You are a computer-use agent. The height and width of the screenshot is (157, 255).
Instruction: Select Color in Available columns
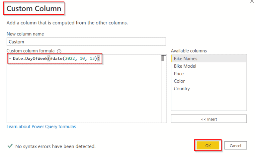tap(209, 81)
